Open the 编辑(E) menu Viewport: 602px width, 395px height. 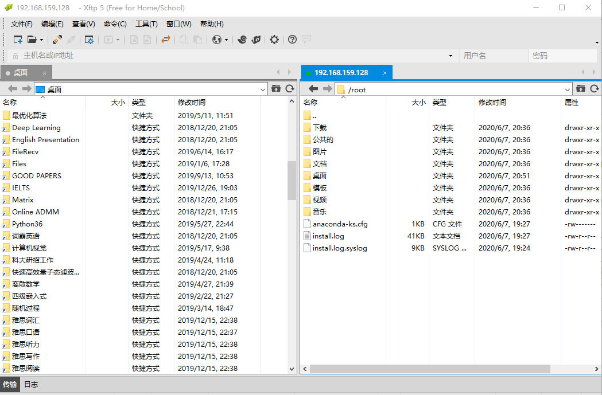point(52,24)
